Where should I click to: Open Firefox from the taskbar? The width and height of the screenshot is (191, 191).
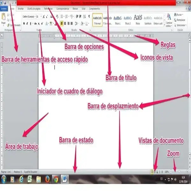pyautogui.click(x=47, y=179)
